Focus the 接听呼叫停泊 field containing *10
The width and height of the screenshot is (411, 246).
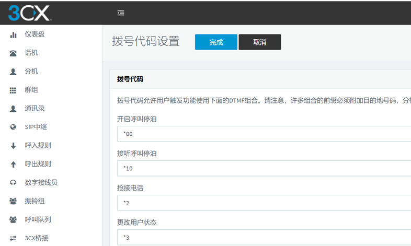tap(264, 169)
